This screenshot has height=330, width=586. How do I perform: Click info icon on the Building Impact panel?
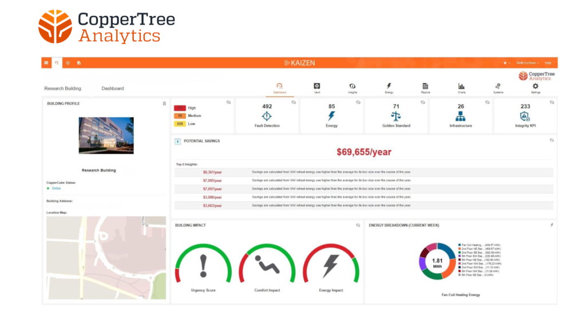358,225
